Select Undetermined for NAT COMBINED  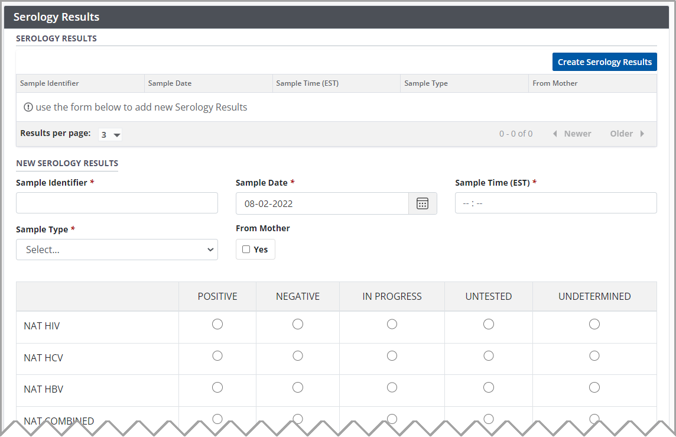[594, 419]
